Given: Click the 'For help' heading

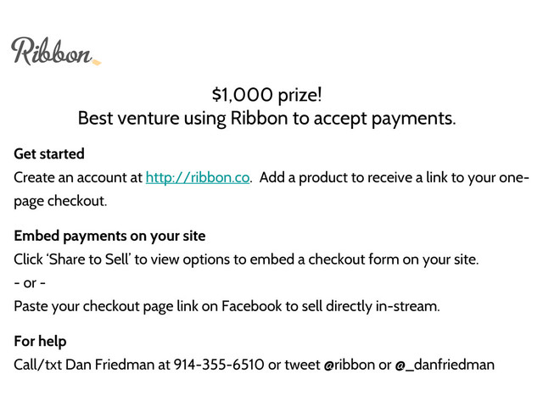Looking at the screenshot, I should (x=40, y=342).
